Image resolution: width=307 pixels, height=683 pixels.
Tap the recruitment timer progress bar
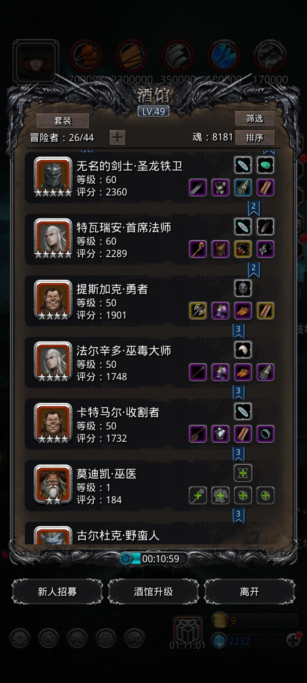coord(153,559)
